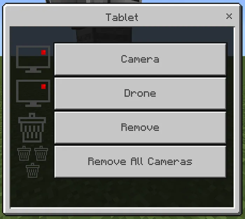Screen dimensions: 245x219
Task: Click the stand of the Drone monitor icon
Action: (x=33, y=105)
